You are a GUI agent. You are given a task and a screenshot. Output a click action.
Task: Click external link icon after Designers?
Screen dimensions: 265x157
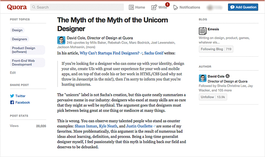tap(141, 53)
